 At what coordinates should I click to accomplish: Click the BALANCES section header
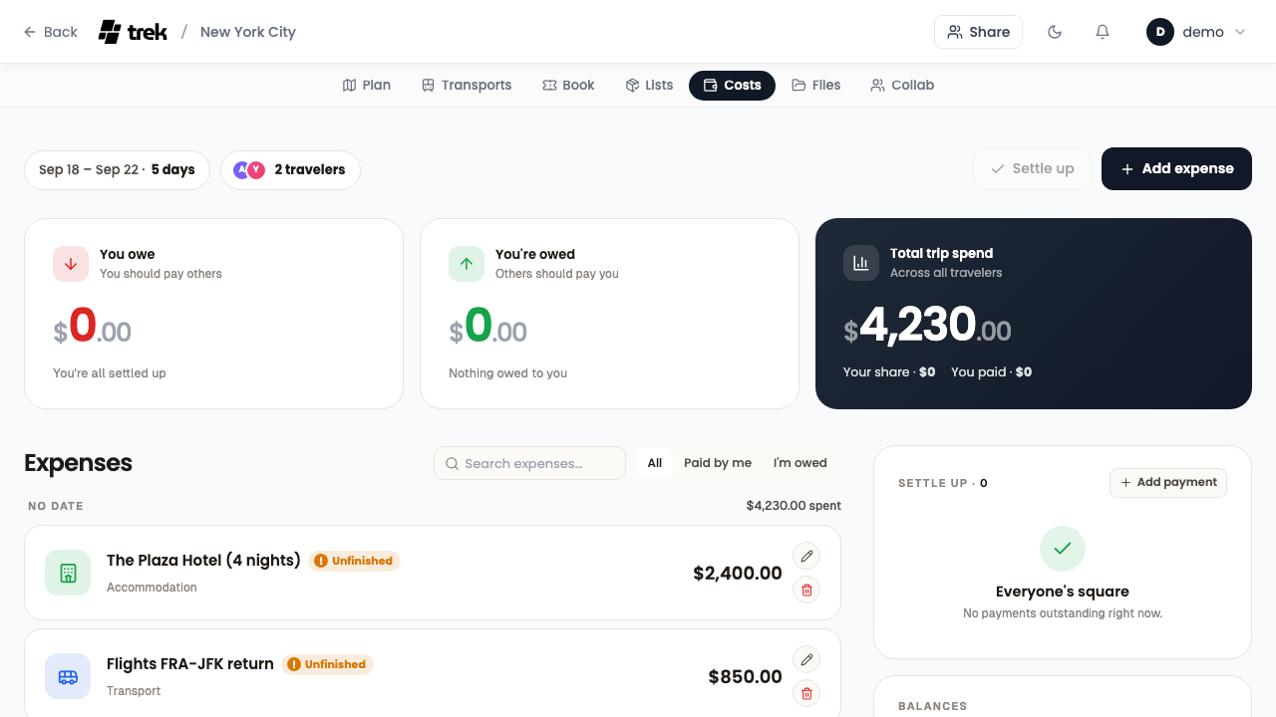933,706
